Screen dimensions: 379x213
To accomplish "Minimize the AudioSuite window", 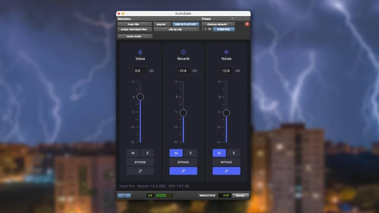I will (x=123, y=14).
